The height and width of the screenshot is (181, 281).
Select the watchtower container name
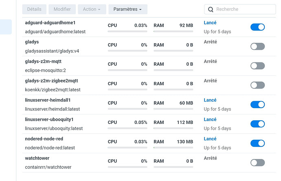pyautogui.click(x=37, y=158)
